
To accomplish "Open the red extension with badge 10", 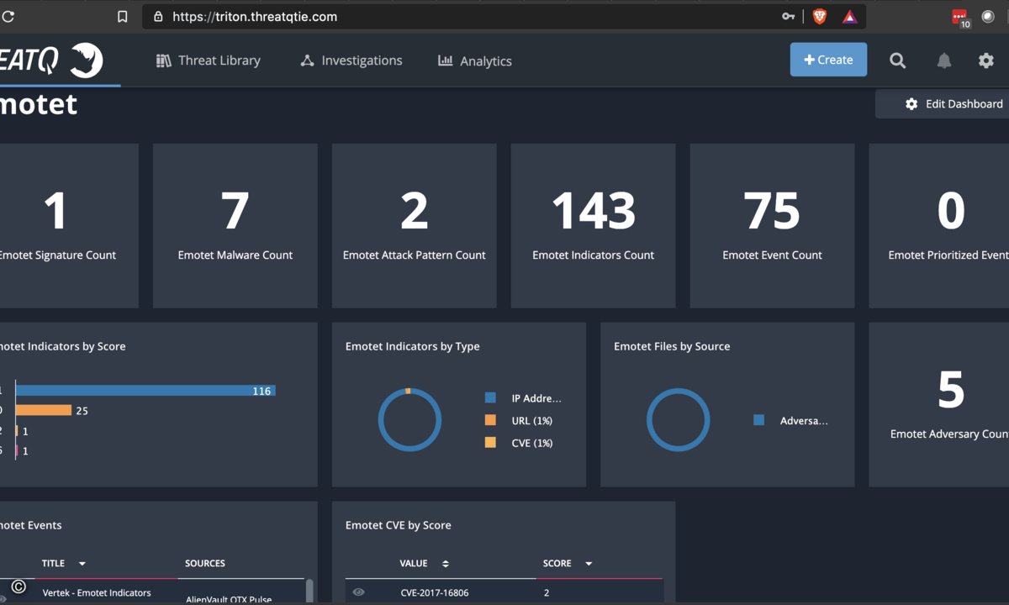I will [960, 18].
